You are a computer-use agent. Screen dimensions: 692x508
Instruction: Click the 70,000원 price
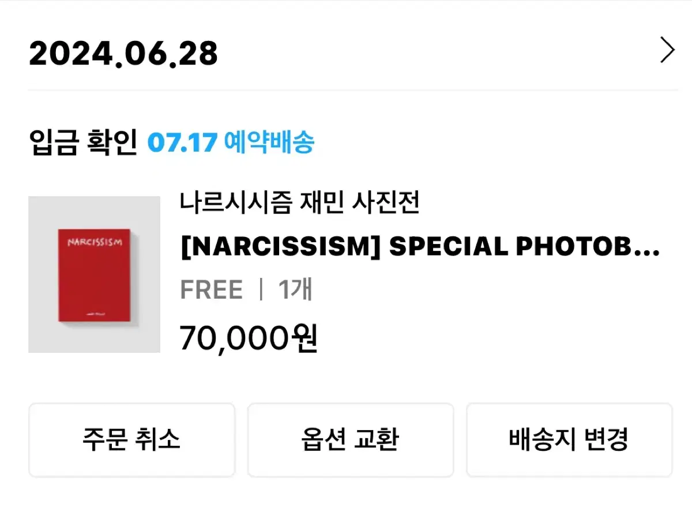(x=249, y=338)
